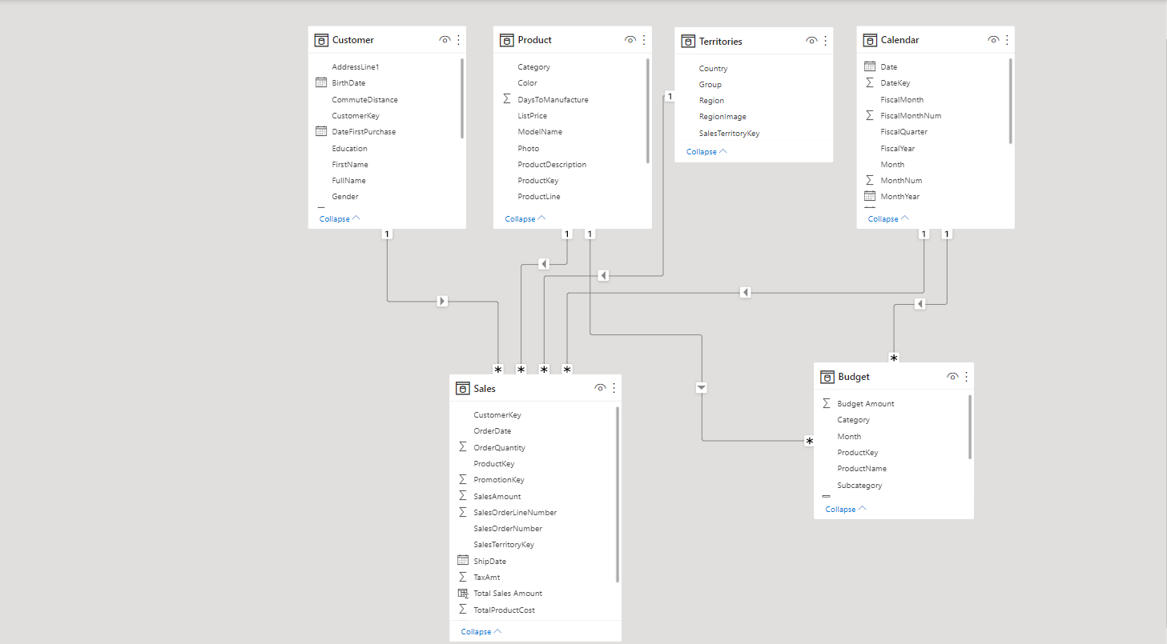Select the measure icon beside Total Sales Amount
The height and width of the screenshot is (644, 1167).
tap(462, 593)
